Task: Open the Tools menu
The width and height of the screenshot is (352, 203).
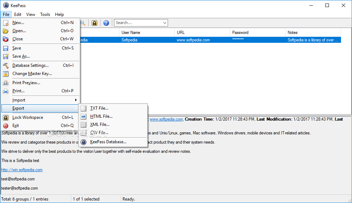Action: pos(45,14)
